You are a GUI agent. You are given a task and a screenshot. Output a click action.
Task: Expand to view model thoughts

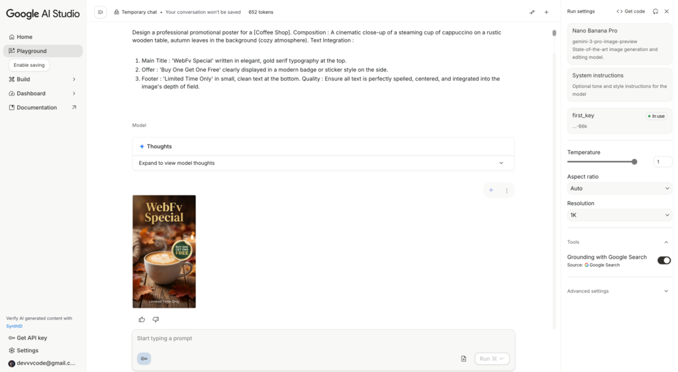[x=323, y=163]
